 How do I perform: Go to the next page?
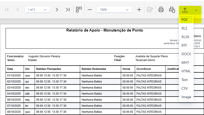(57, 10)
